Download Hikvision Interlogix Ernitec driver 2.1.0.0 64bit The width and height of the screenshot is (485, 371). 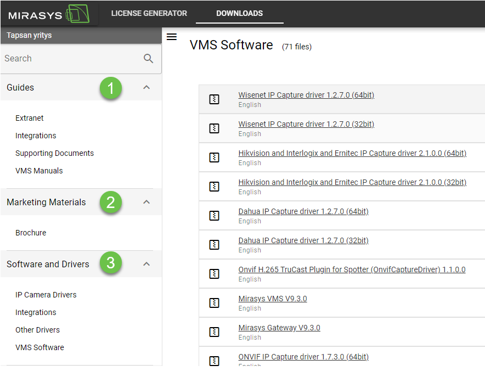click(352, 153)
